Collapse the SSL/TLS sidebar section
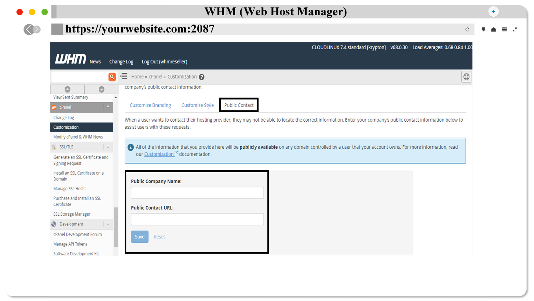Viewport: 534px width, 301px height. coord(108,147)
